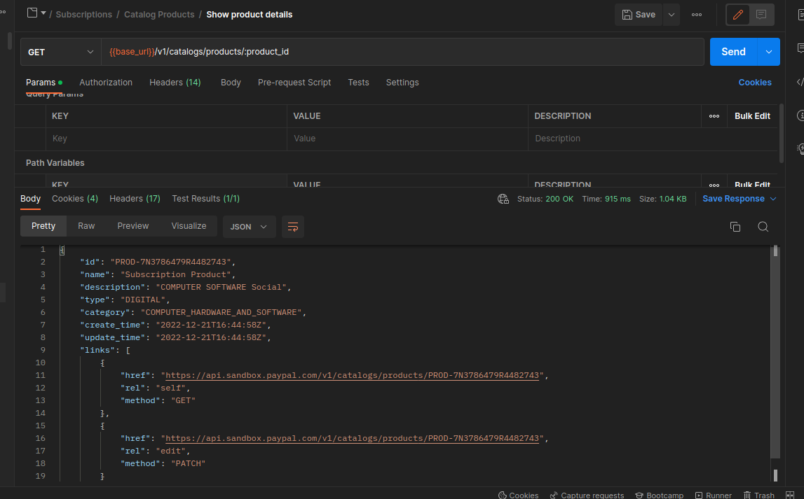
Task: Open Trash in the bottom bar
Action: click(758, 495)
